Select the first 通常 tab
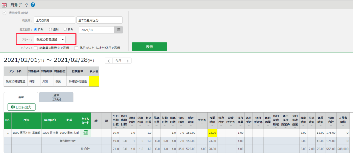The image size is (353, 154). click(x=21, y=97)
